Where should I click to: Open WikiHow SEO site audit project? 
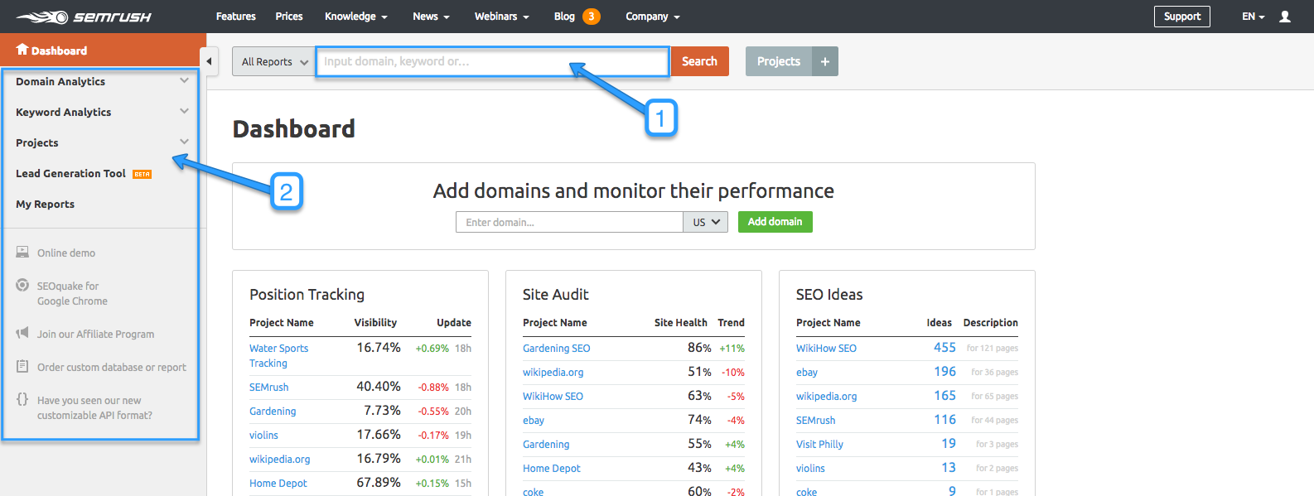click(x=553, y=396)
